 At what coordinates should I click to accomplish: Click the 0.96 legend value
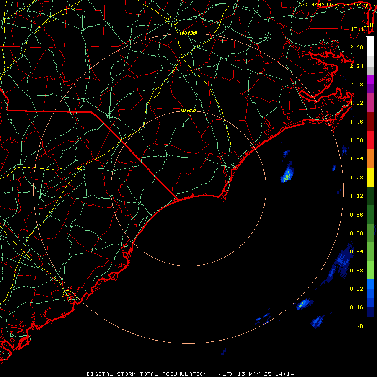pyautogui.click(x=356, y=215)
